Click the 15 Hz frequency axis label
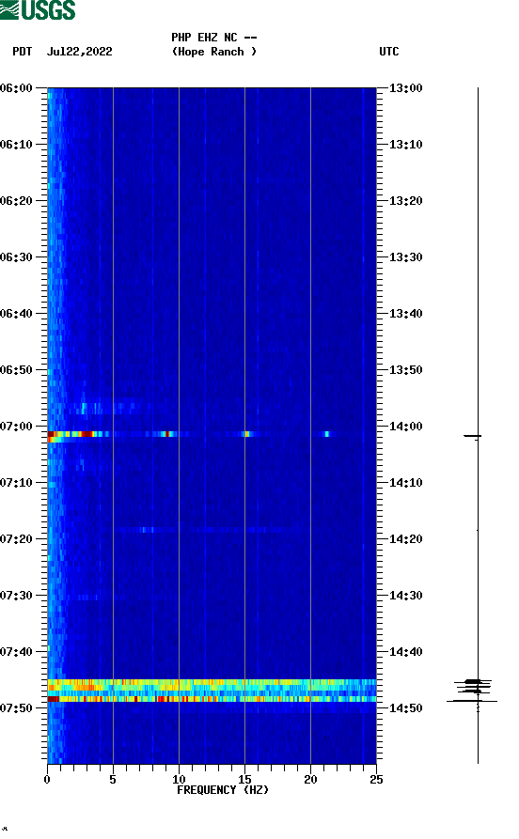The width and height of the screenshot is (519, 839). [x=244, y=780]
